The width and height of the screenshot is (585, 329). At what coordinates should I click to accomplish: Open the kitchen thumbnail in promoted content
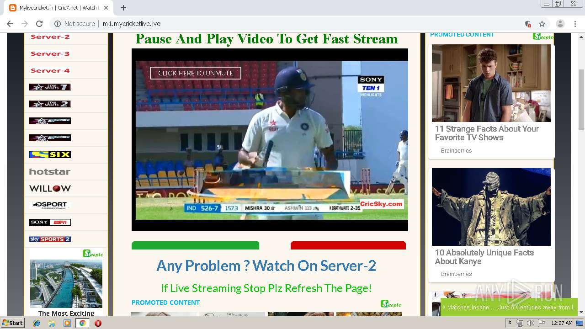point(491,83)
